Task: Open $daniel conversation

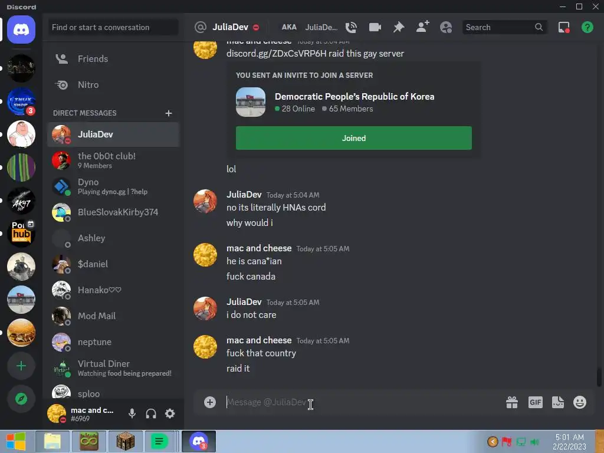Action: click(113, 264)
